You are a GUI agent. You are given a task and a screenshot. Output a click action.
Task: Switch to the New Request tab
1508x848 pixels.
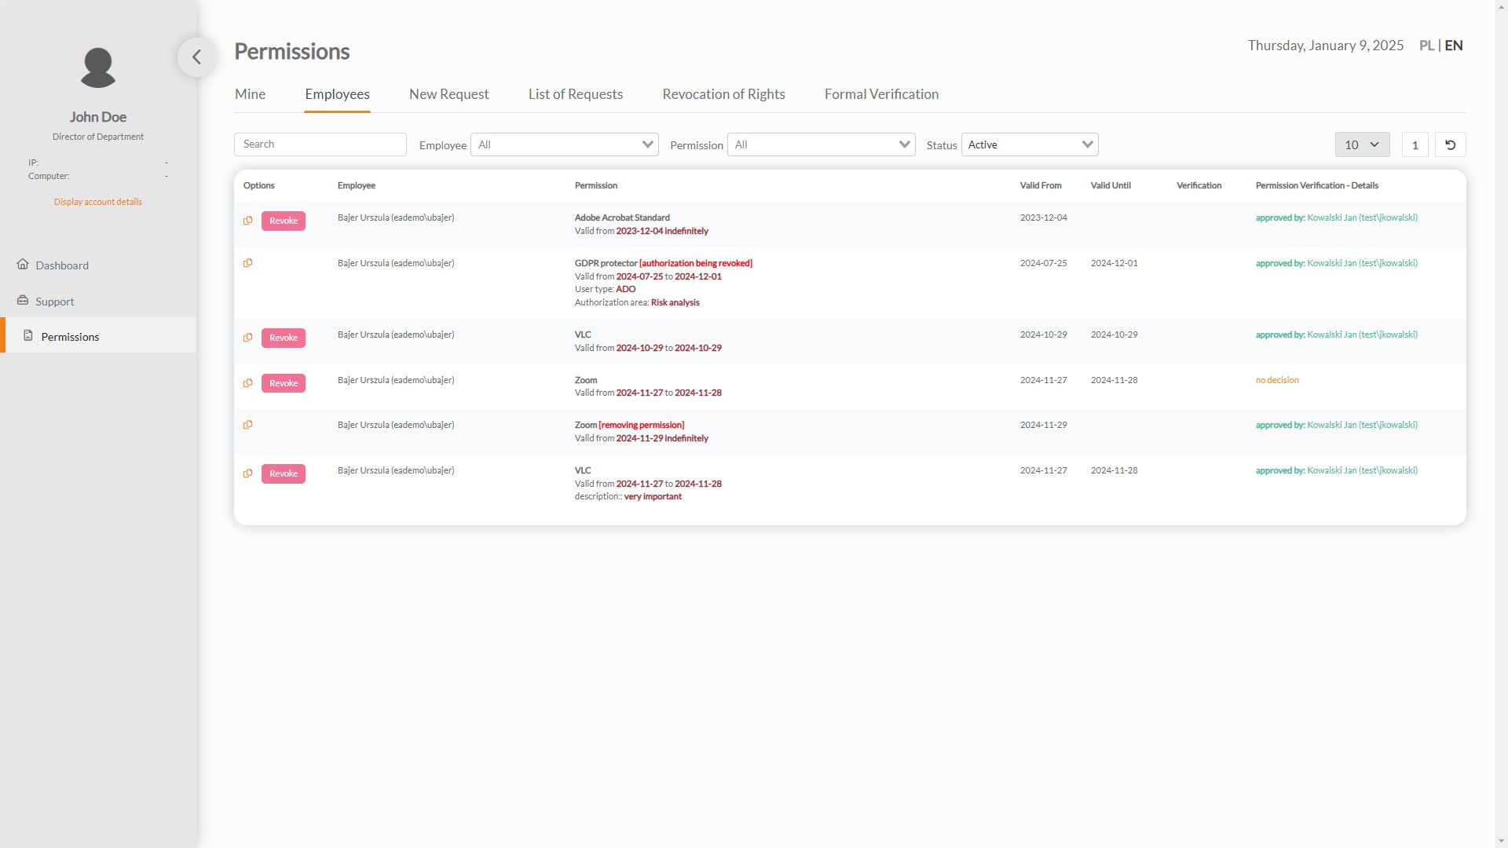tap(448, 94)
